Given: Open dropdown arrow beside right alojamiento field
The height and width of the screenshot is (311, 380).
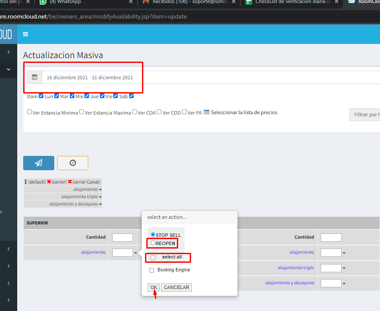Looking at the screenshot, I should 344,253.
